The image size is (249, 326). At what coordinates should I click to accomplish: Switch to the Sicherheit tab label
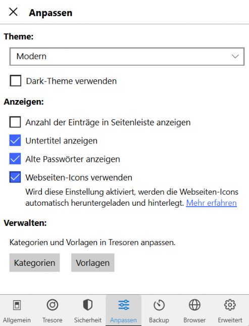(x=88, y=320)
